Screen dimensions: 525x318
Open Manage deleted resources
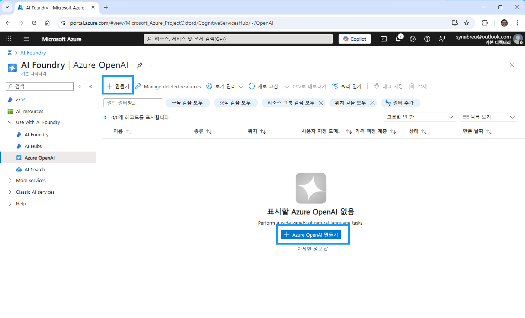[x=168, y=86]
